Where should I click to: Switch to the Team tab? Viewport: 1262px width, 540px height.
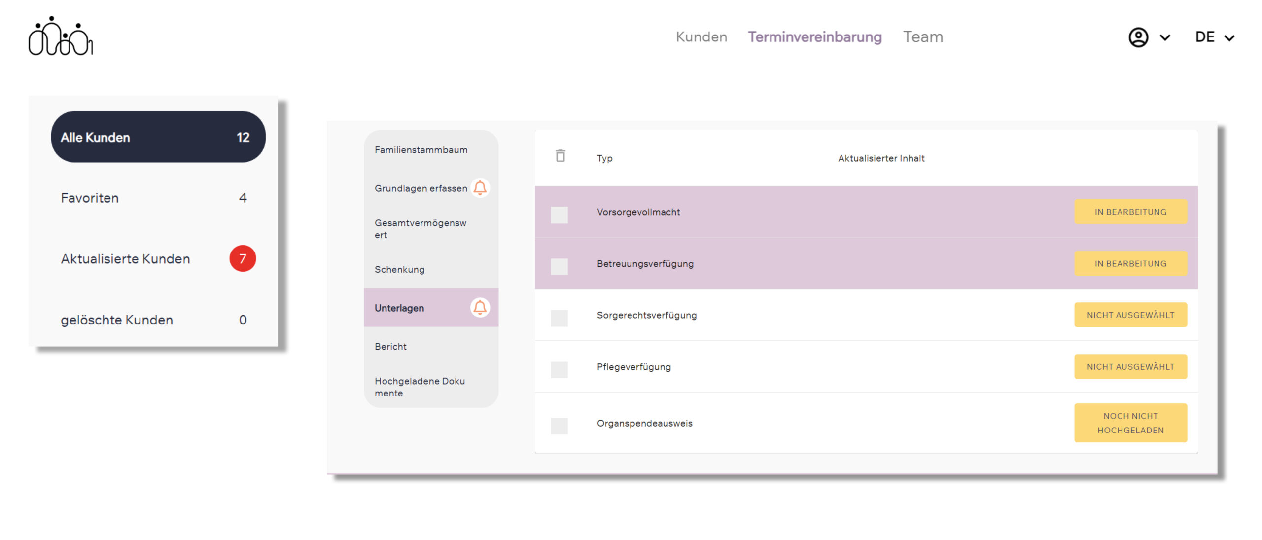923,37
